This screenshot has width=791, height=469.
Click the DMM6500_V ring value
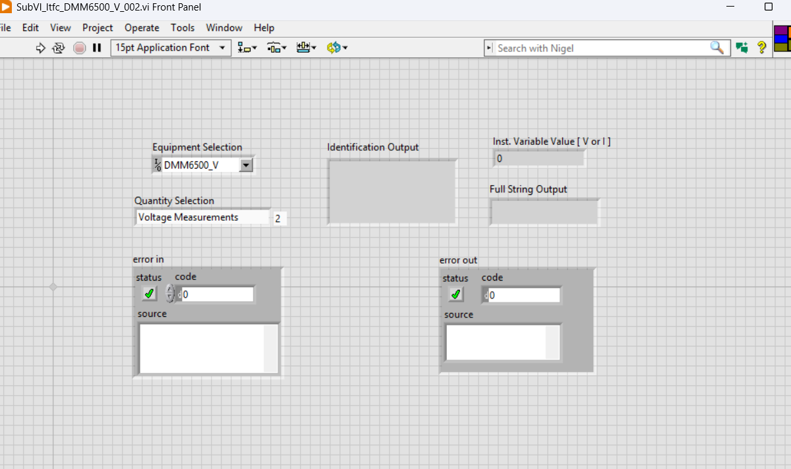point(200,165)
